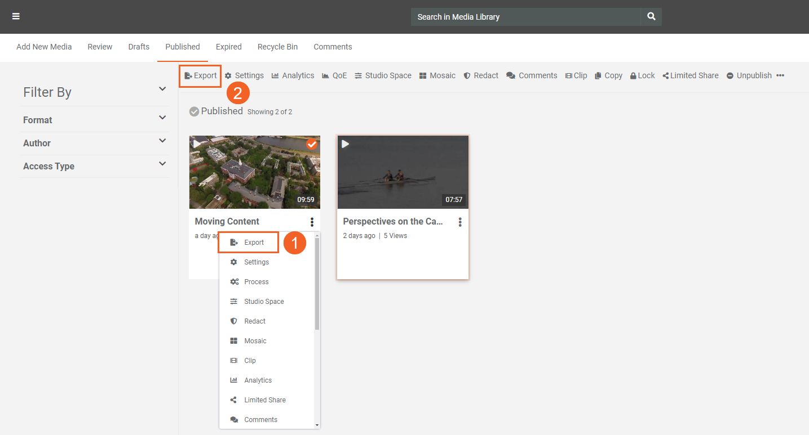Click the toolbar's three-dot overflow icon

(x=780, y=75)
